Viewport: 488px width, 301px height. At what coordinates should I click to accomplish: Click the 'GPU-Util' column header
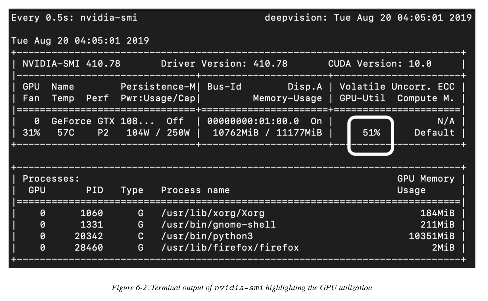(362, 98)
